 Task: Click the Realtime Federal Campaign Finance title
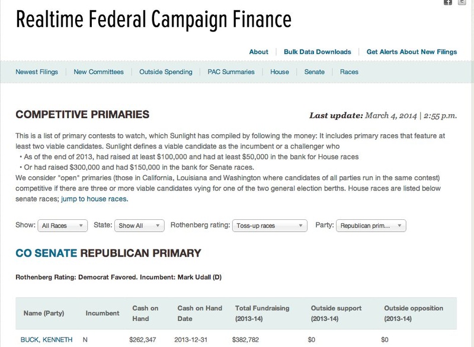[153, 21]
